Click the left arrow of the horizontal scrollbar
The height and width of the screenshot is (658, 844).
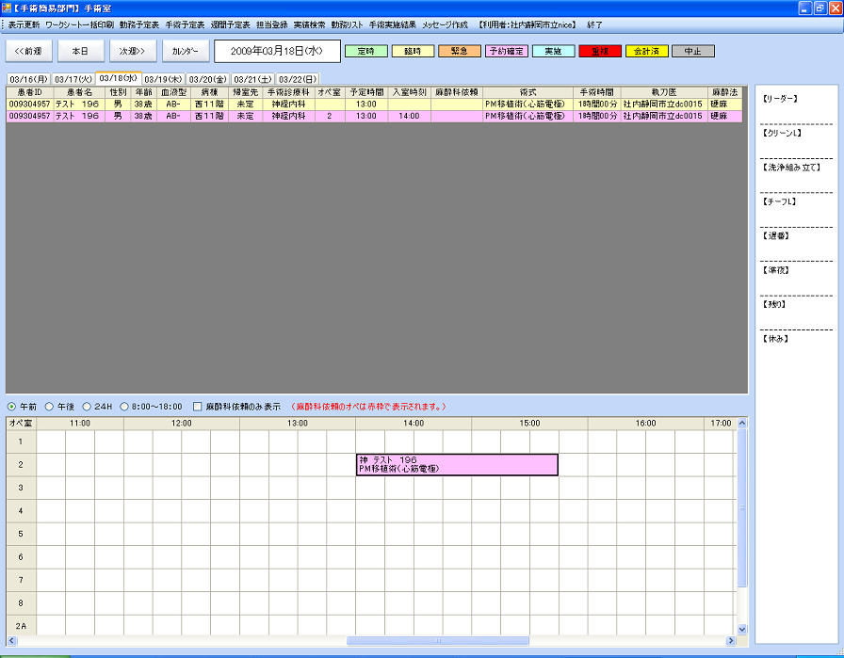pyautogui.click(x=11, y=640)
